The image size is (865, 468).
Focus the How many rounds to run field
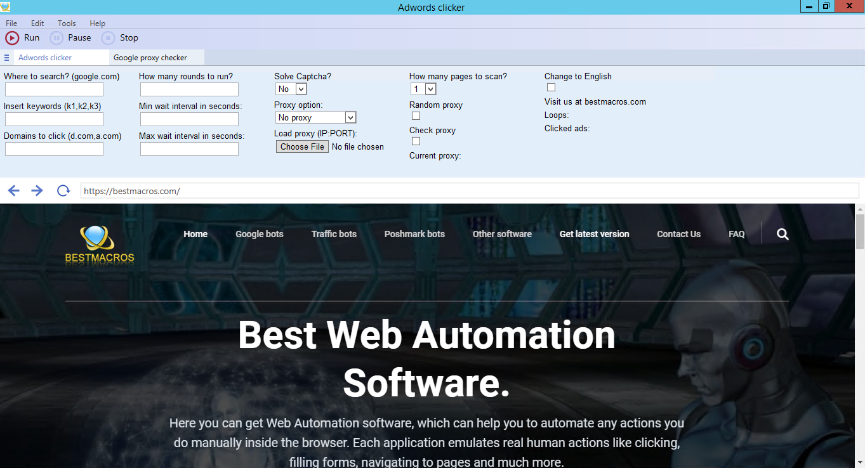click(189, 89)
